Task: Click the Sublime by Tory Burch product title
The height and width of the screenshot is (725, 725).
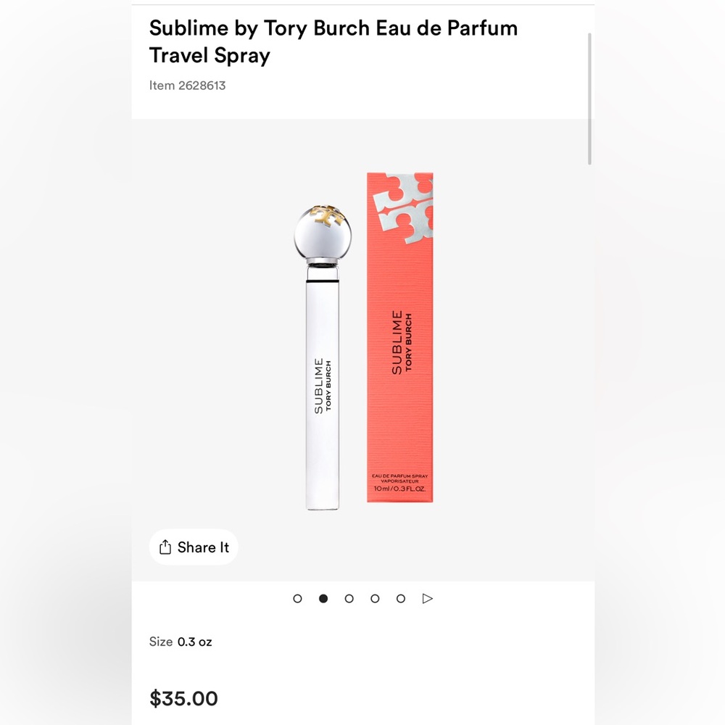Action: tap(333, 41)
